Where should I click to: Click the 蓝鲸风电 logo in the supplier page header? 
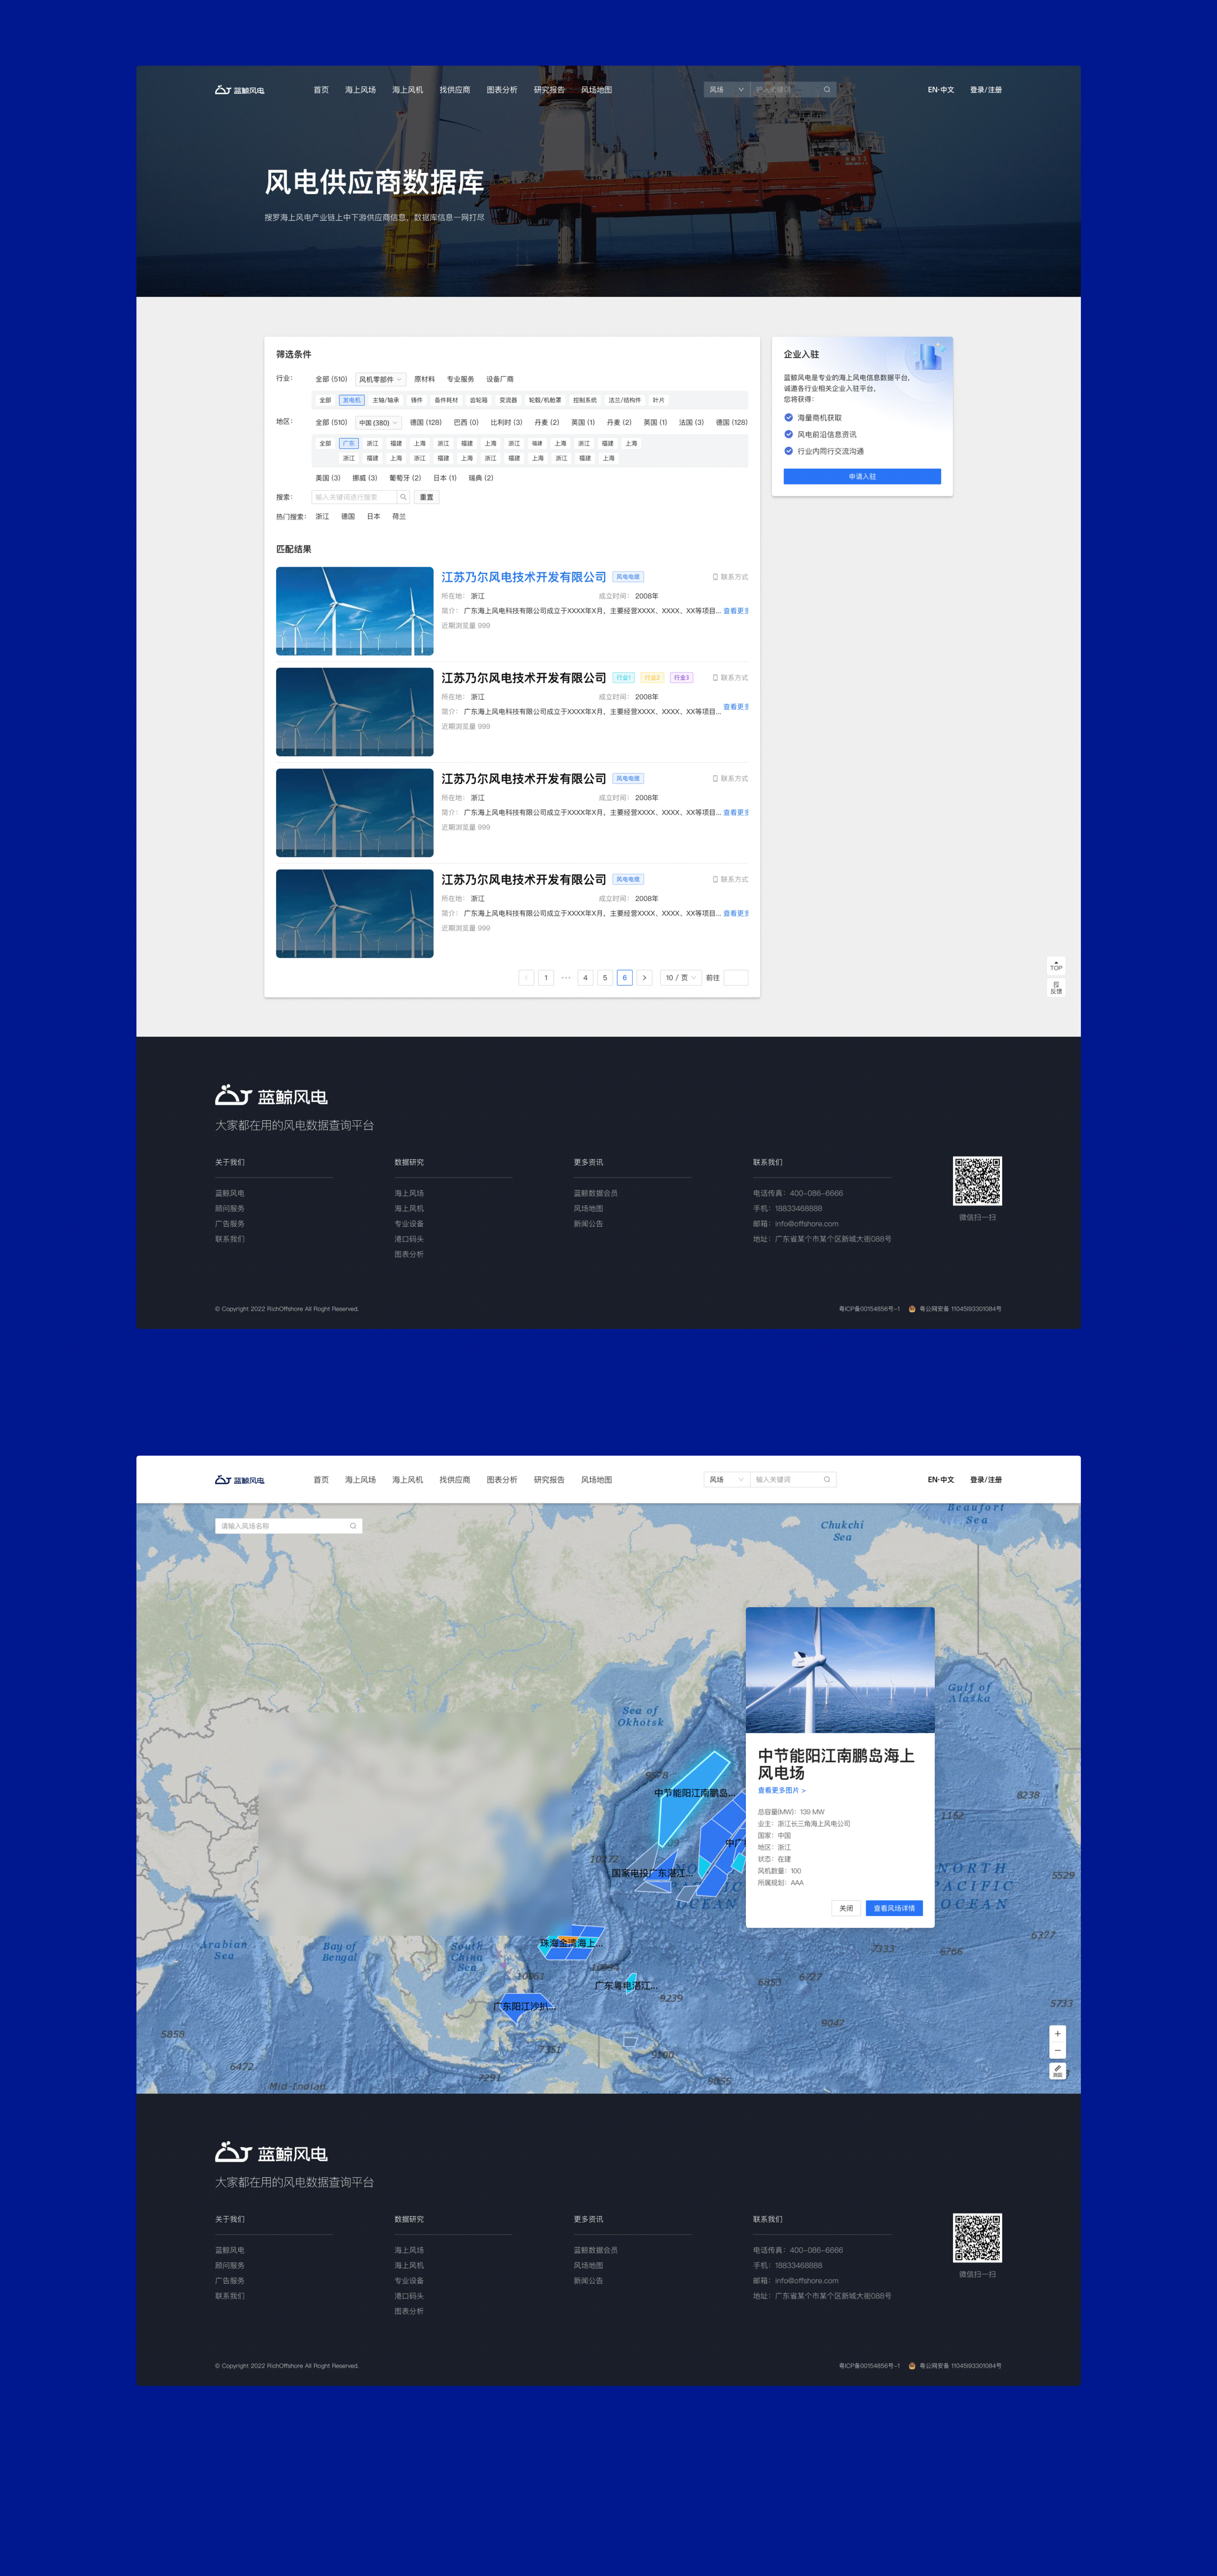click(240, 90)
